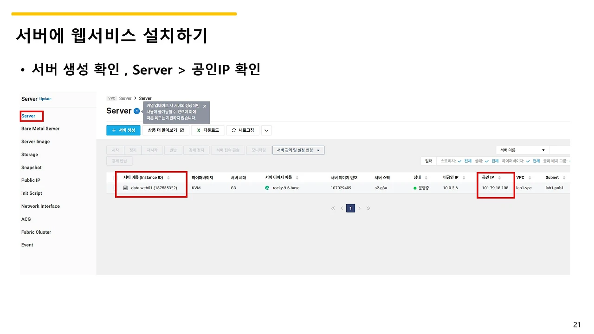594x334 pixels.
Task: Click the Update link next to Server
Action: [45, 99]
